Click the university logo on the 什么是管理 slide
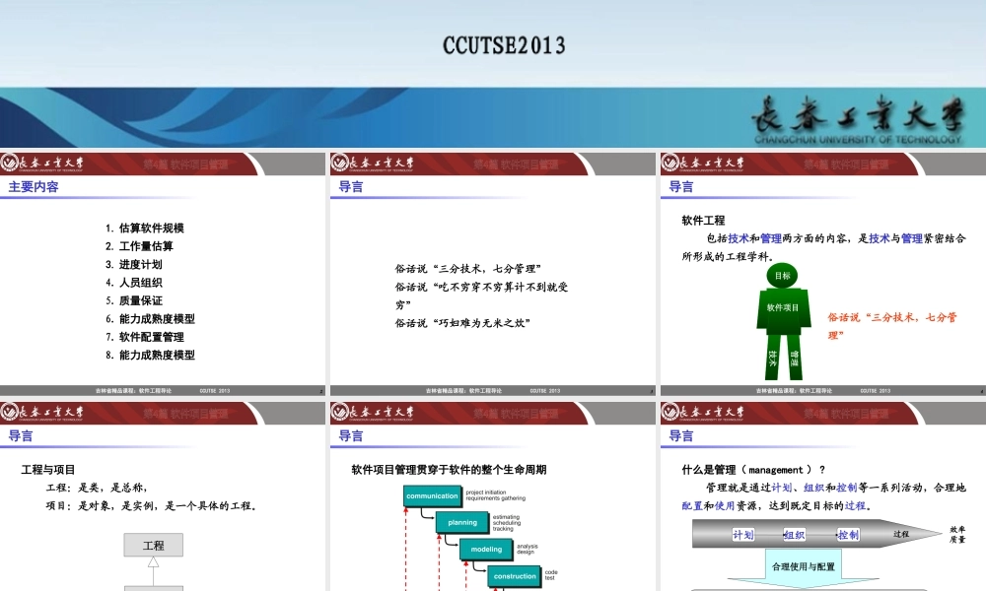Image resolution: width=986 pixels, height=591 pixels. coord(702,413)
